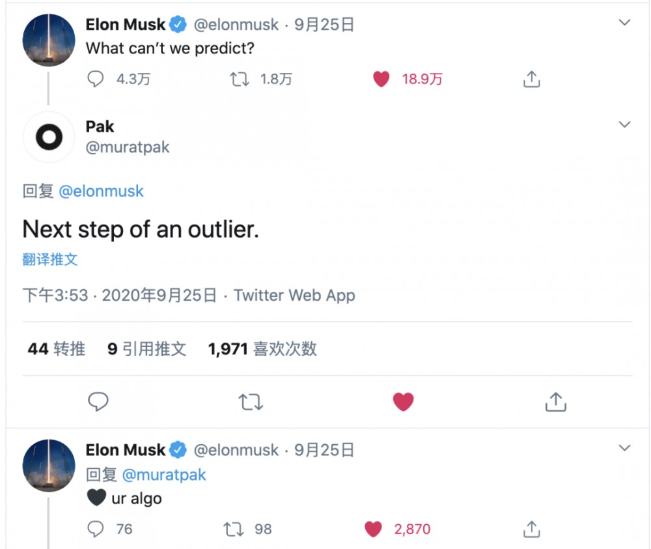
Task: Toggle the red heart on Pak's tweet
Action: (403, 402)
